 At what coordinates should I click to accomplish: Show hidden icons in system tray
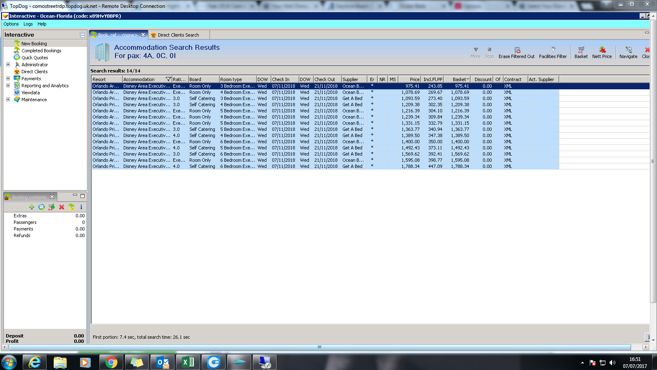[582, 363]
